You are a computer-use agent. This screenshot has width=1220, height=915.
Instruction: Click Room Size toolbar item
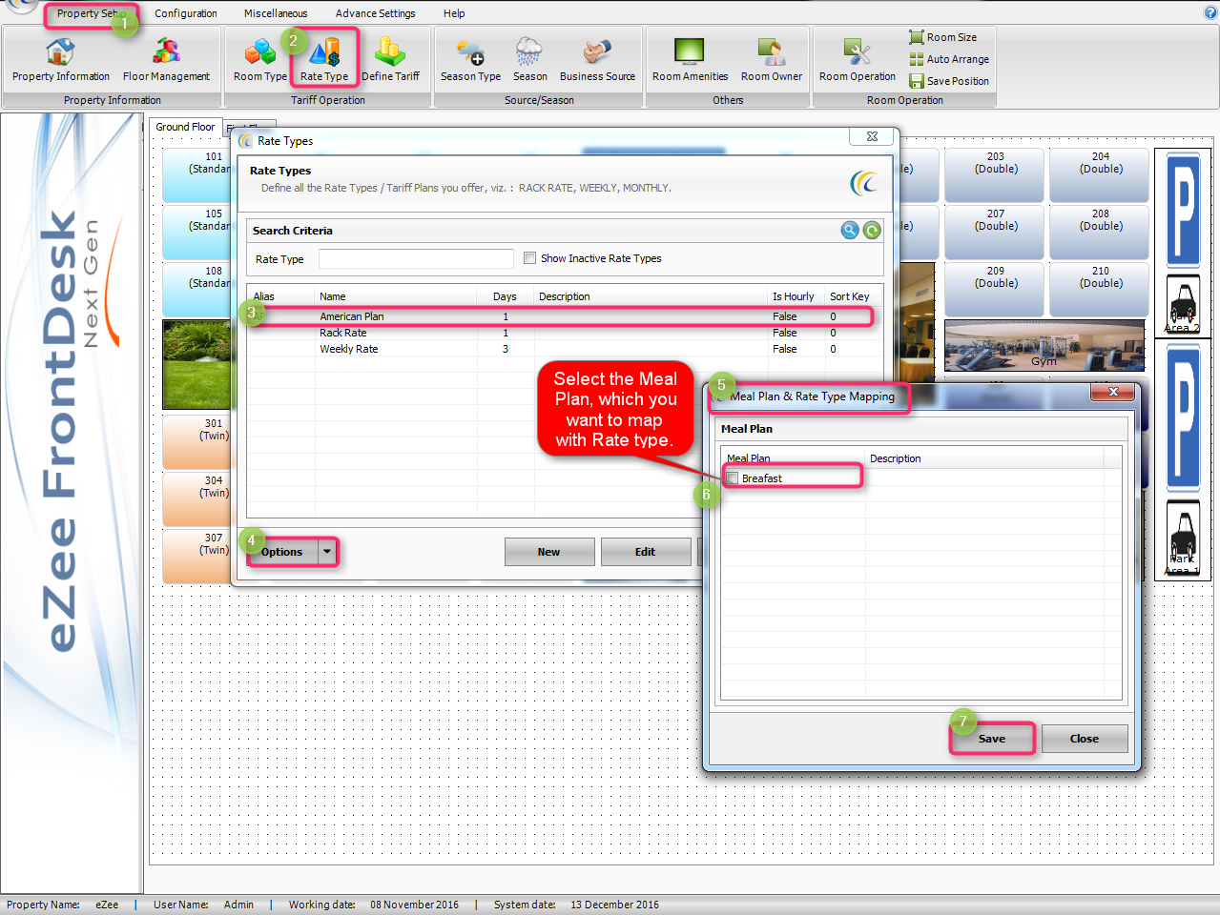coord(943,37)
